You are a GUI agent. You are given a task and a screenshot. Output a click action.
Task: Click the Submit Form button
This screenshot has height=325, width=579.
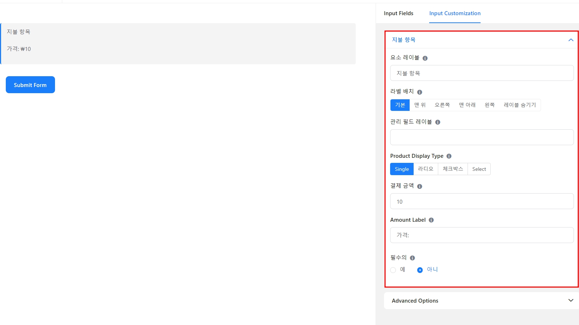point(30,85)
